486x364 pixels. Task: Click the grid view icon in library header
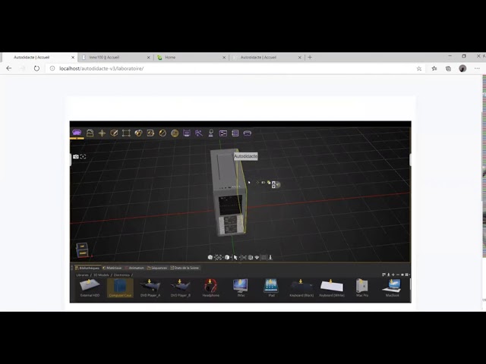point(407,275)
